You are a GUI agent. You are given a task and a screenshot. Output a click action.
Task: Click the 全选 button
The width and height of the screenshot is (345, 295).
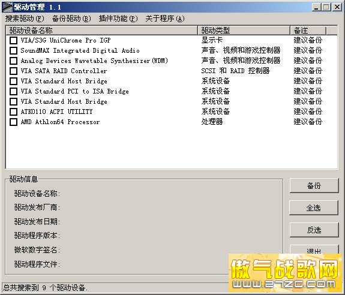pos(314,207)
